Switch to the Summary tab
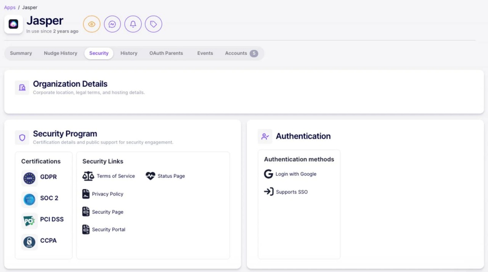 (21, 53)
